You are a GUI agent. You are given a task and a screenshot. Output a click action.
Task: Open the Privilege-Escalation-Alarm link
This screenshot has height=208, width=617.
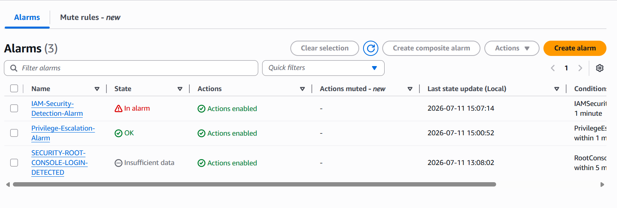coord(63,133)
